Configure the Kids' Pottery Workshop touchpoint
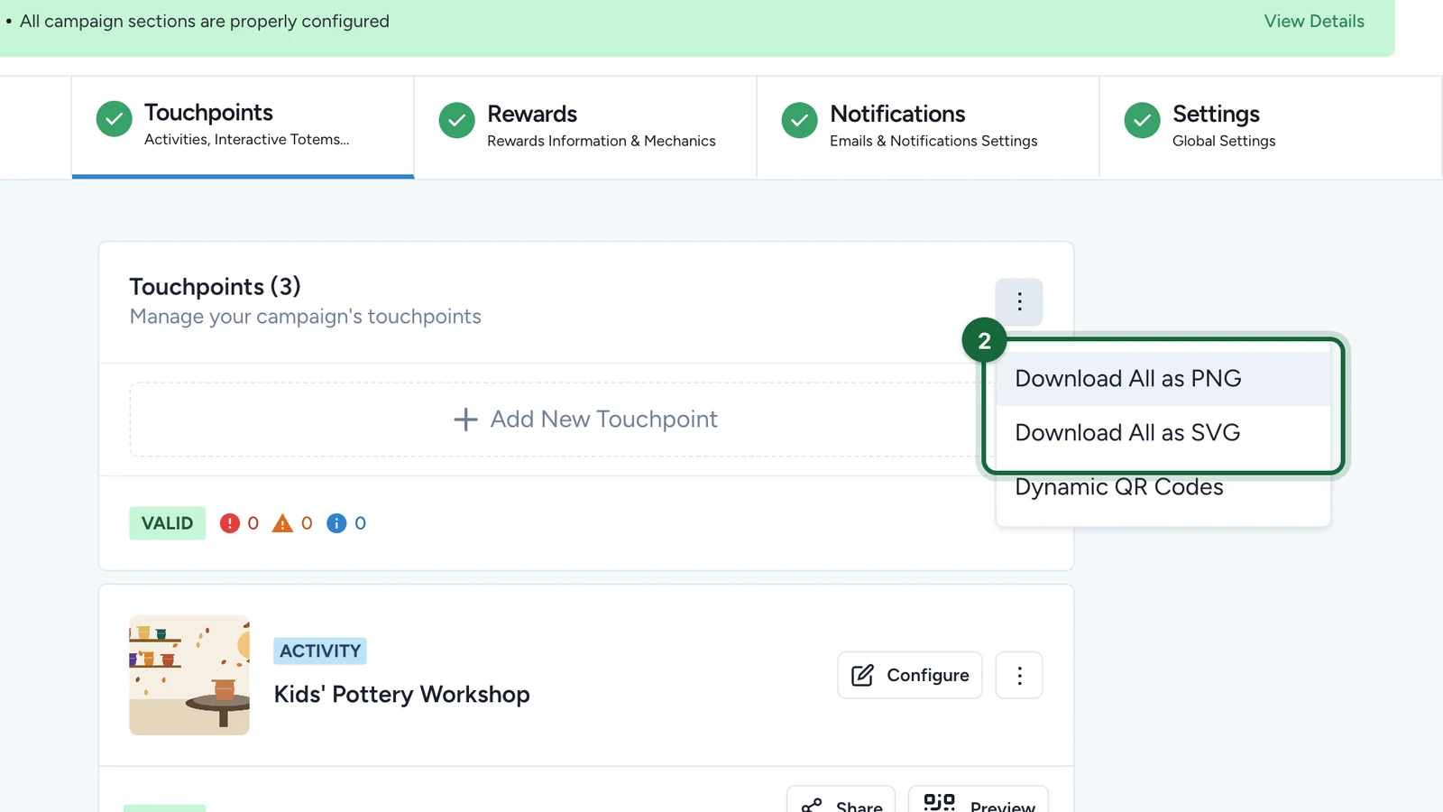 pos(910,675)
